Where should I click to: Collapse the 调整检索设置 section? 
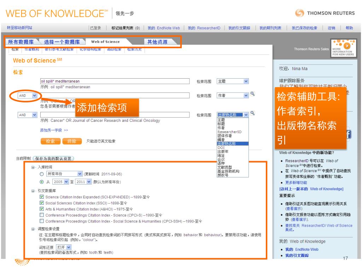pyautogui.click(x=33, y=229)
